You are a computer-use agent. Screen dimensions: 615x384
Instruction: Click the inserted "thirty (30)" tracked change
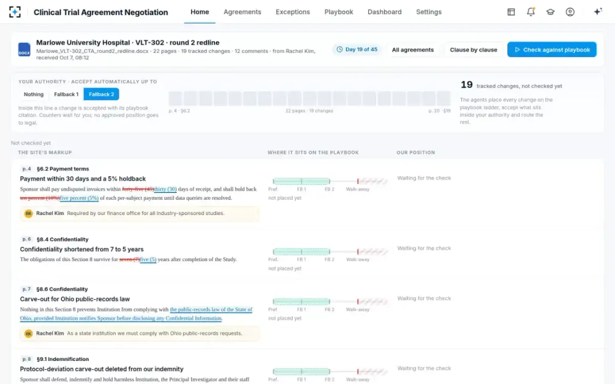(x=166, y=189)
